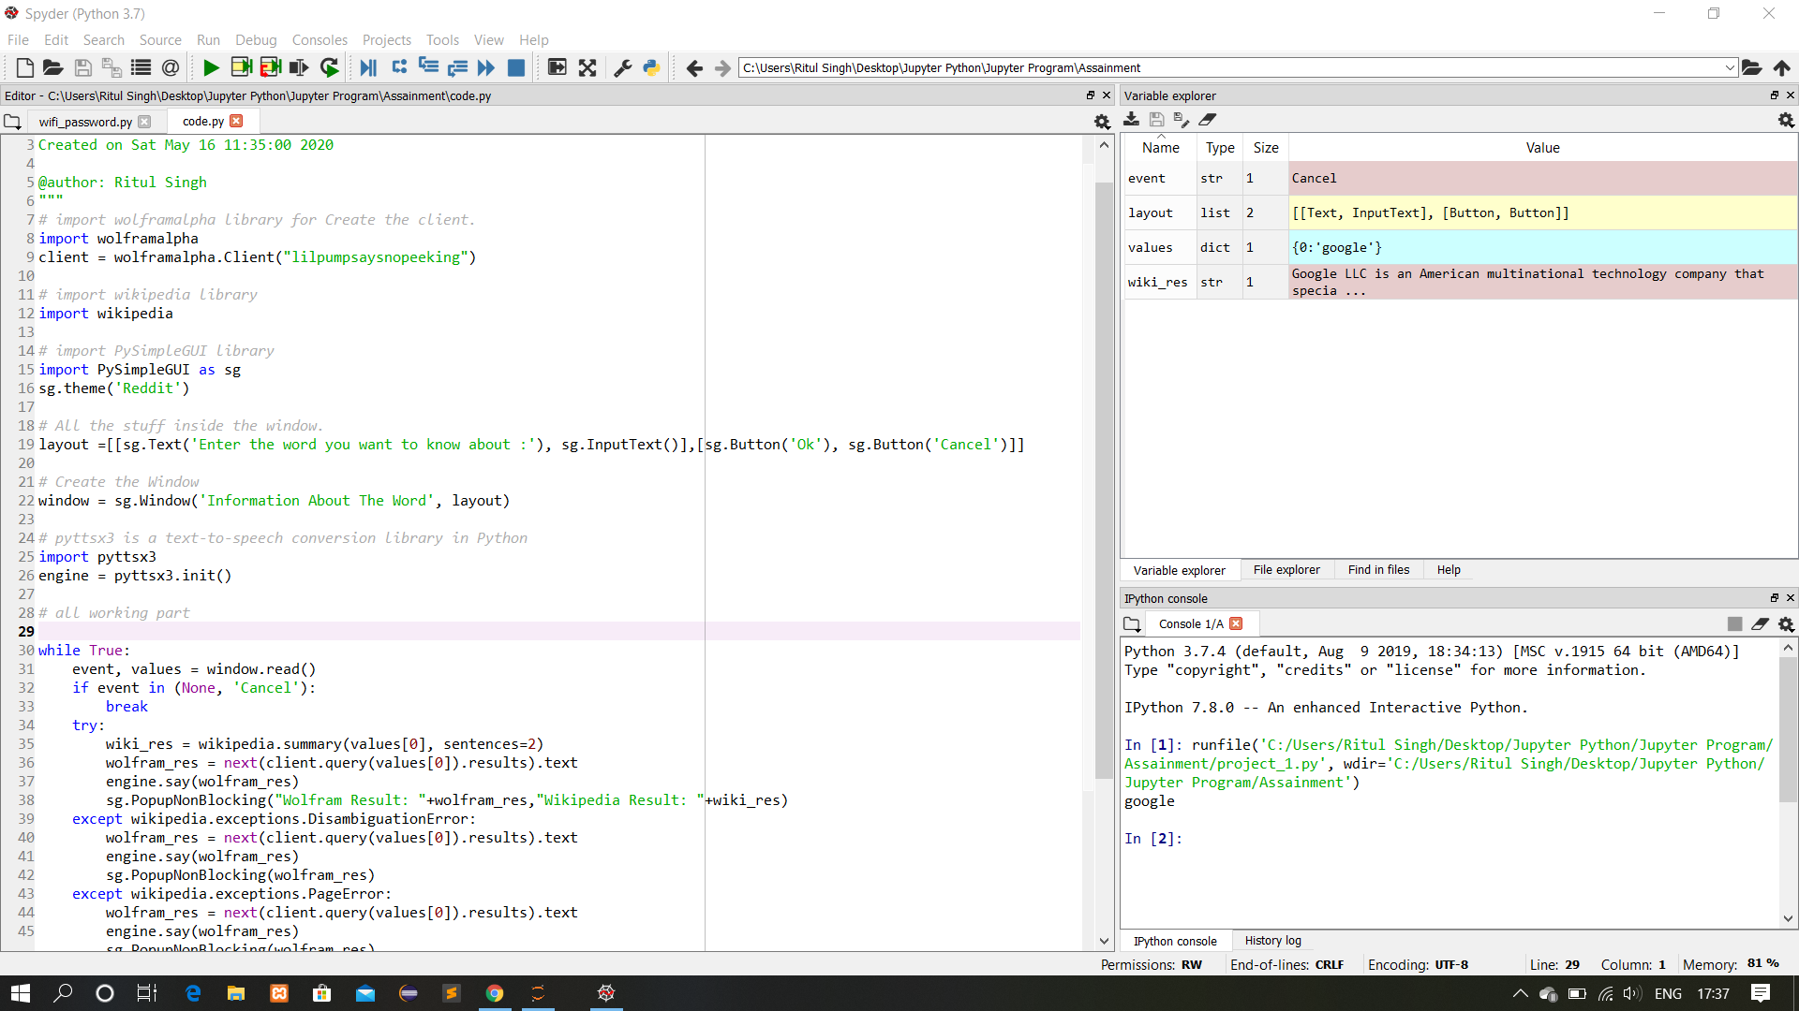The image size is (1799, 1011).
Task: Switch to the Find in files tab
Action: [1378, 569]
